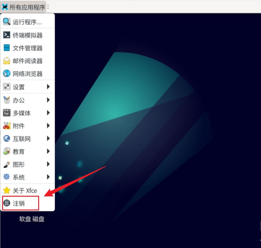The image size is (261, 248).
Task: Select the 图形 menu entry
Action: tap(28, 164)
